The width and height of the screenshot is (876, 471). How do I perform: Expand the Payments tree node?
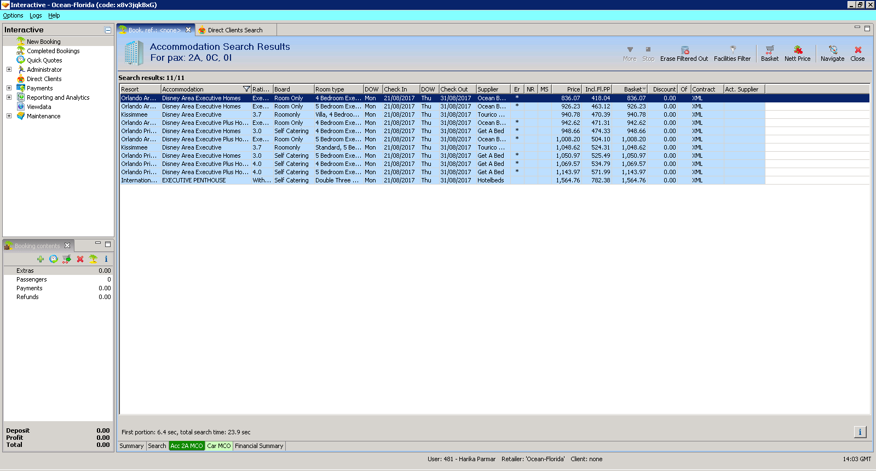9,88
